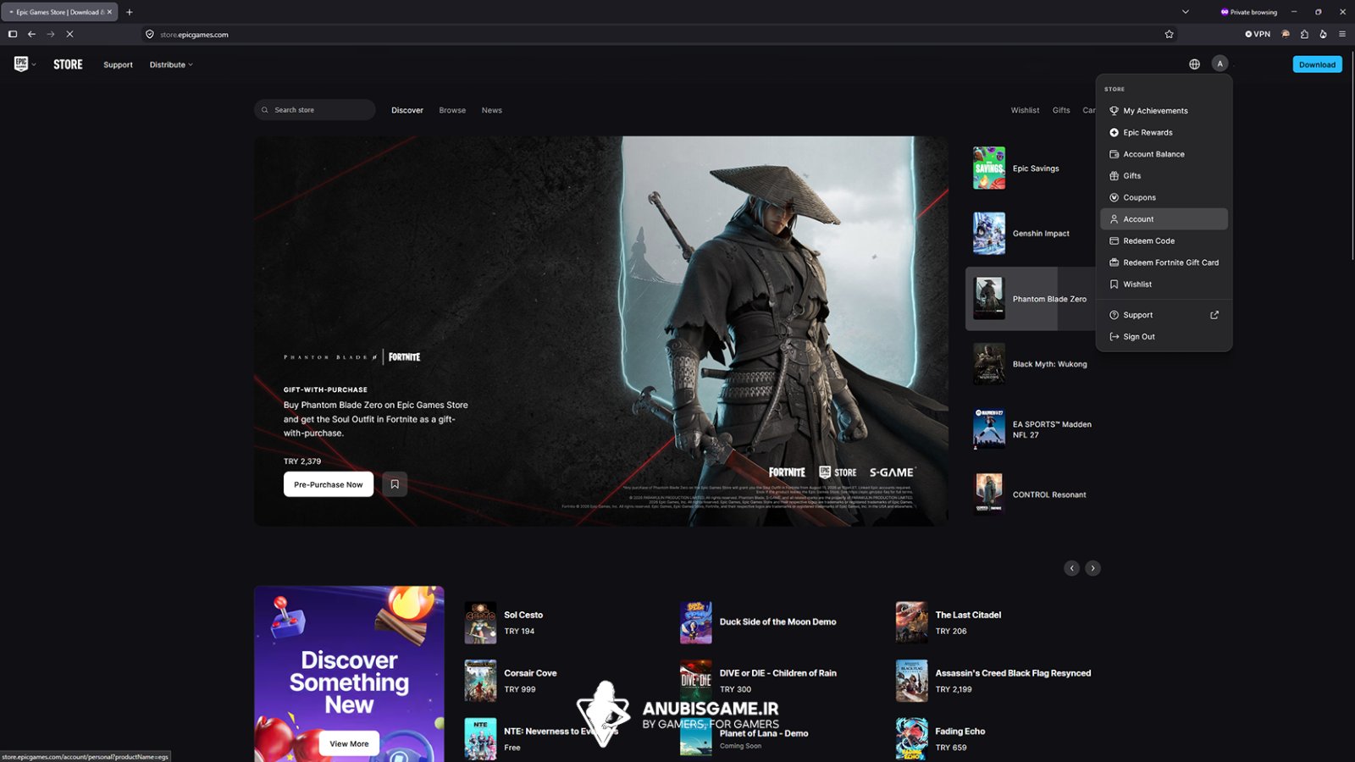Click the shield icon in the address bar
This screenshot has width=1355, height=762.
[x=150, y=35]
